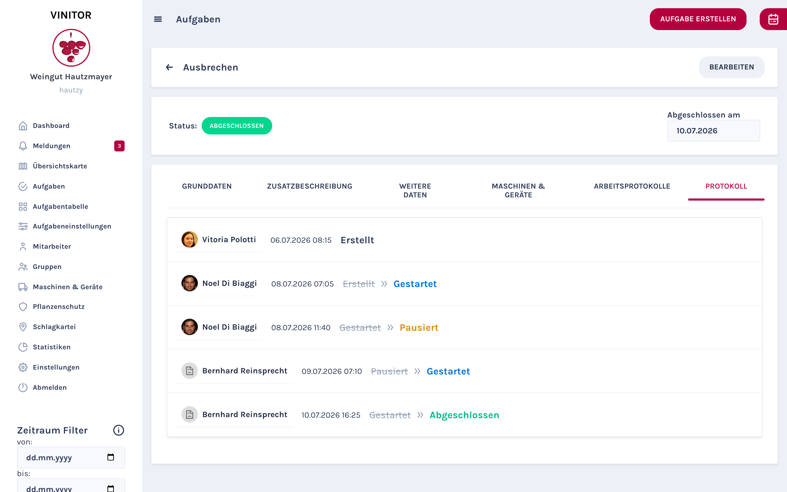Click Abmelden to log out
787x492 pixels.
[49, 387]
